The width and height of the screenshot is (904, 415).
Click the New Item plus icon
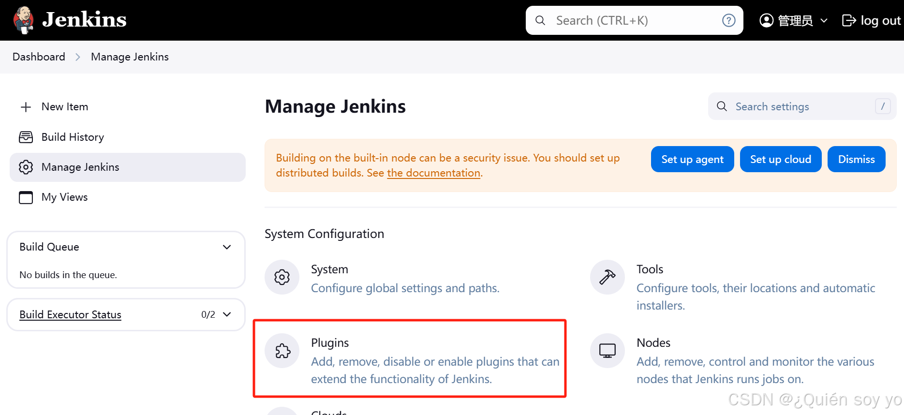[26, 107]
